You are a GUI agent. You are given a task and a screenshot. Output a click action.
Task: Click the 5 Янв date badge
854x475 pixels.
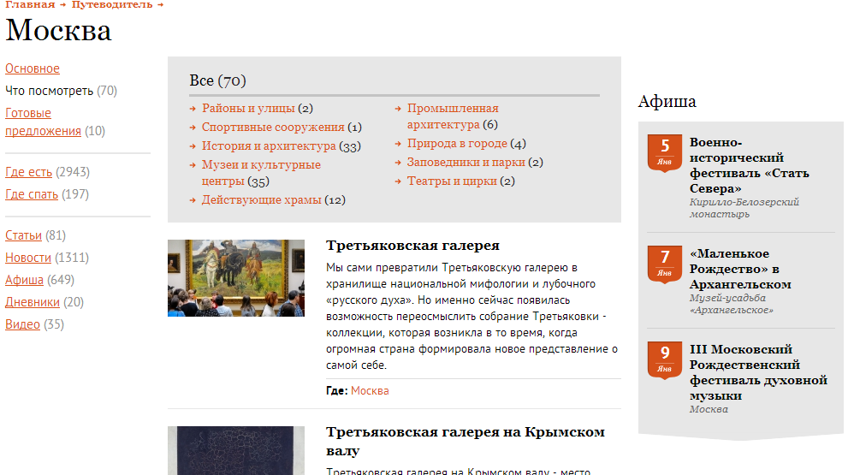[x=665, y=152]
